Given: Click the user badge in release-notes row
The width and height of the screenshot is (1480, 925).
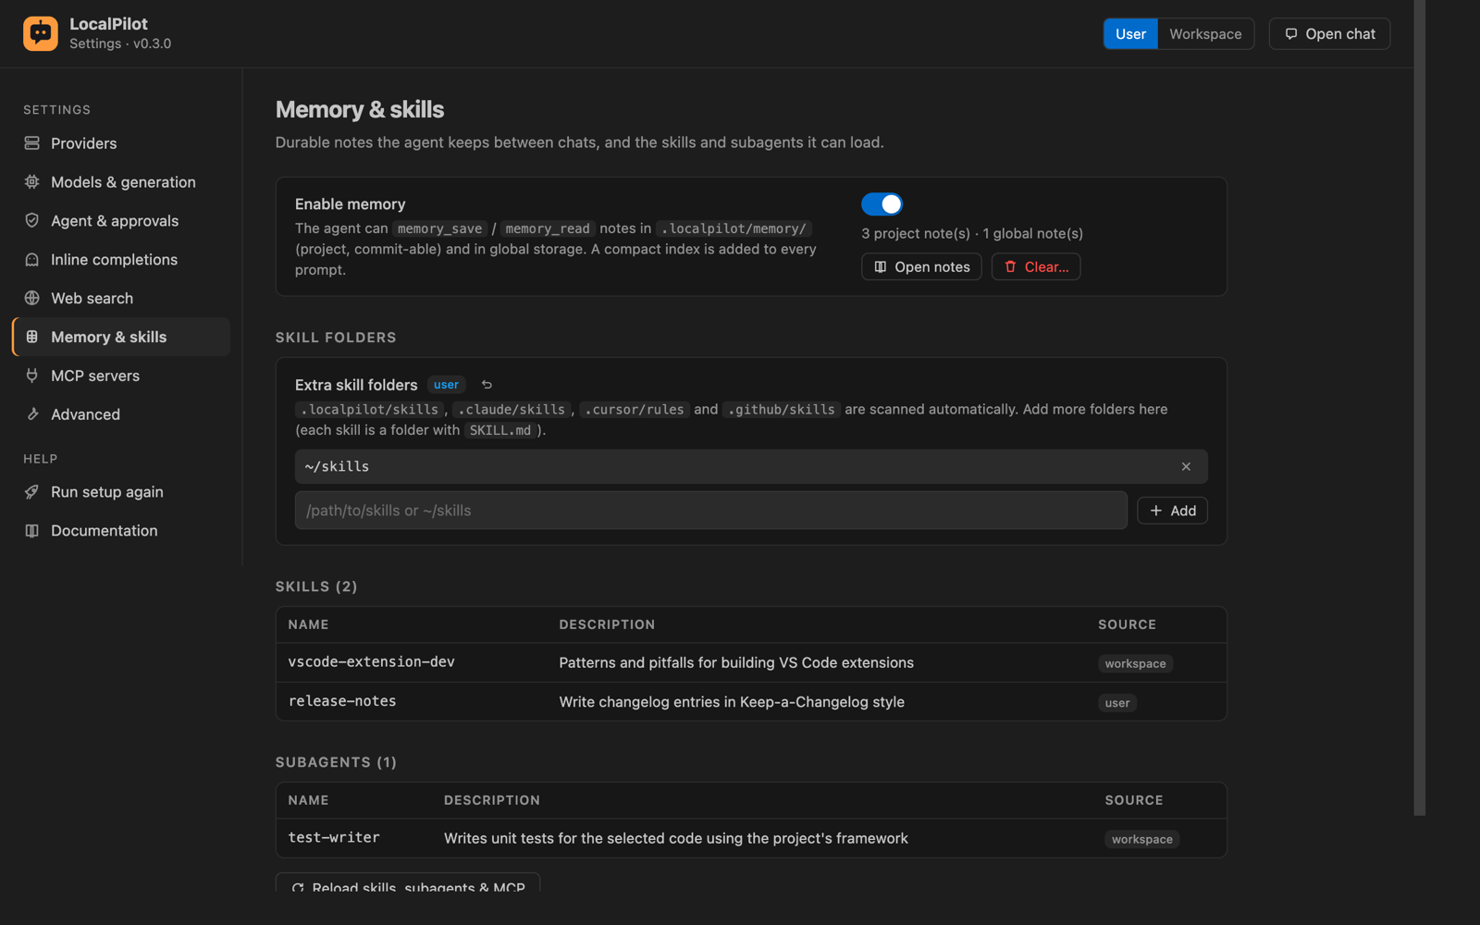Looking at the screenshot, I should [1117, 703].
